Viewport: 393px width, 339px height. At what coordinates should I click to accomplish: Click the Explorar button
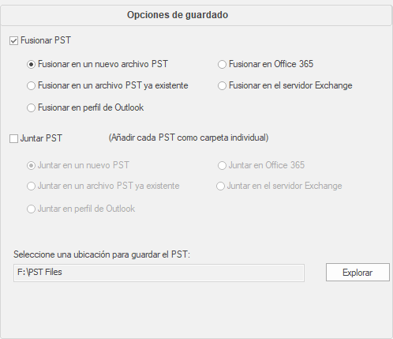(357, 273)
